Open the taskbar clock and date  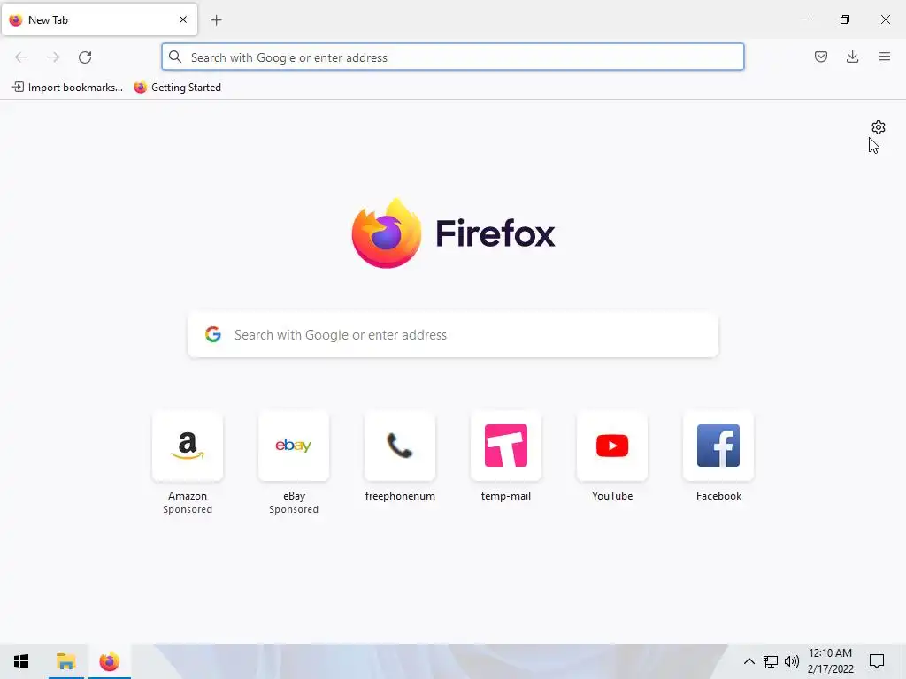point(830,661)
